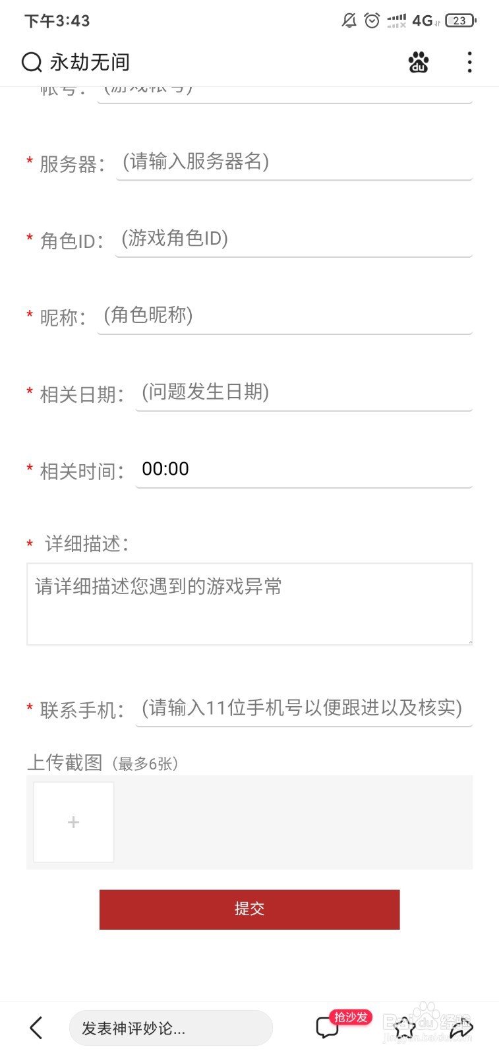Share the page with the arrow icon

(461, 1027)
